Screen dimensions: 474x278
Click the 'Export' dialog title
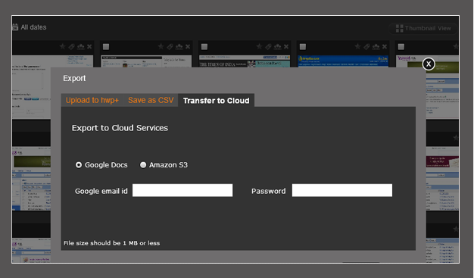pos(74,78)
